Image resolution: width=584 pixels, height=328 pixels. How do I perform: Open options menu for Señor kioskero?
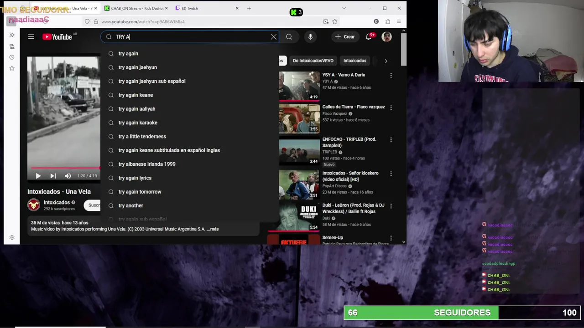tap(391, 174)
